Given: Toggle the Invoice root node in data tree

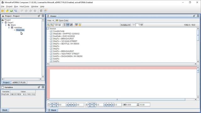Looking at the screenshot, I should (48, 29).
